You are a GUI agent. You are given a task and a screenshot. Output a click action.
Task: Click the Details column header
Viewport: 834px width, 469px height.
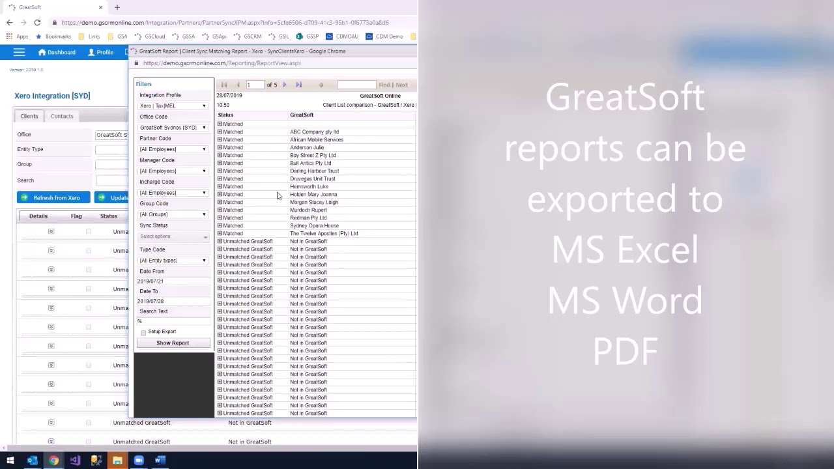(x=38, y=216)
